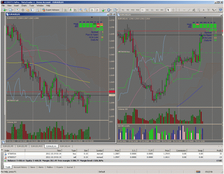Switch timeframe to M30
This screenshot has width=224, height=174.
138,10
